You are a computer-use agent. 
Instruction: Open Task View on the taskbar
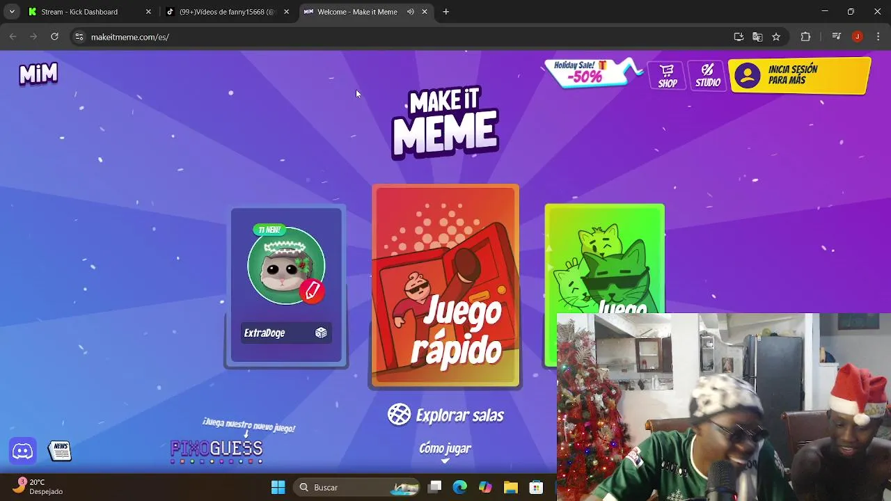[434, 487]
